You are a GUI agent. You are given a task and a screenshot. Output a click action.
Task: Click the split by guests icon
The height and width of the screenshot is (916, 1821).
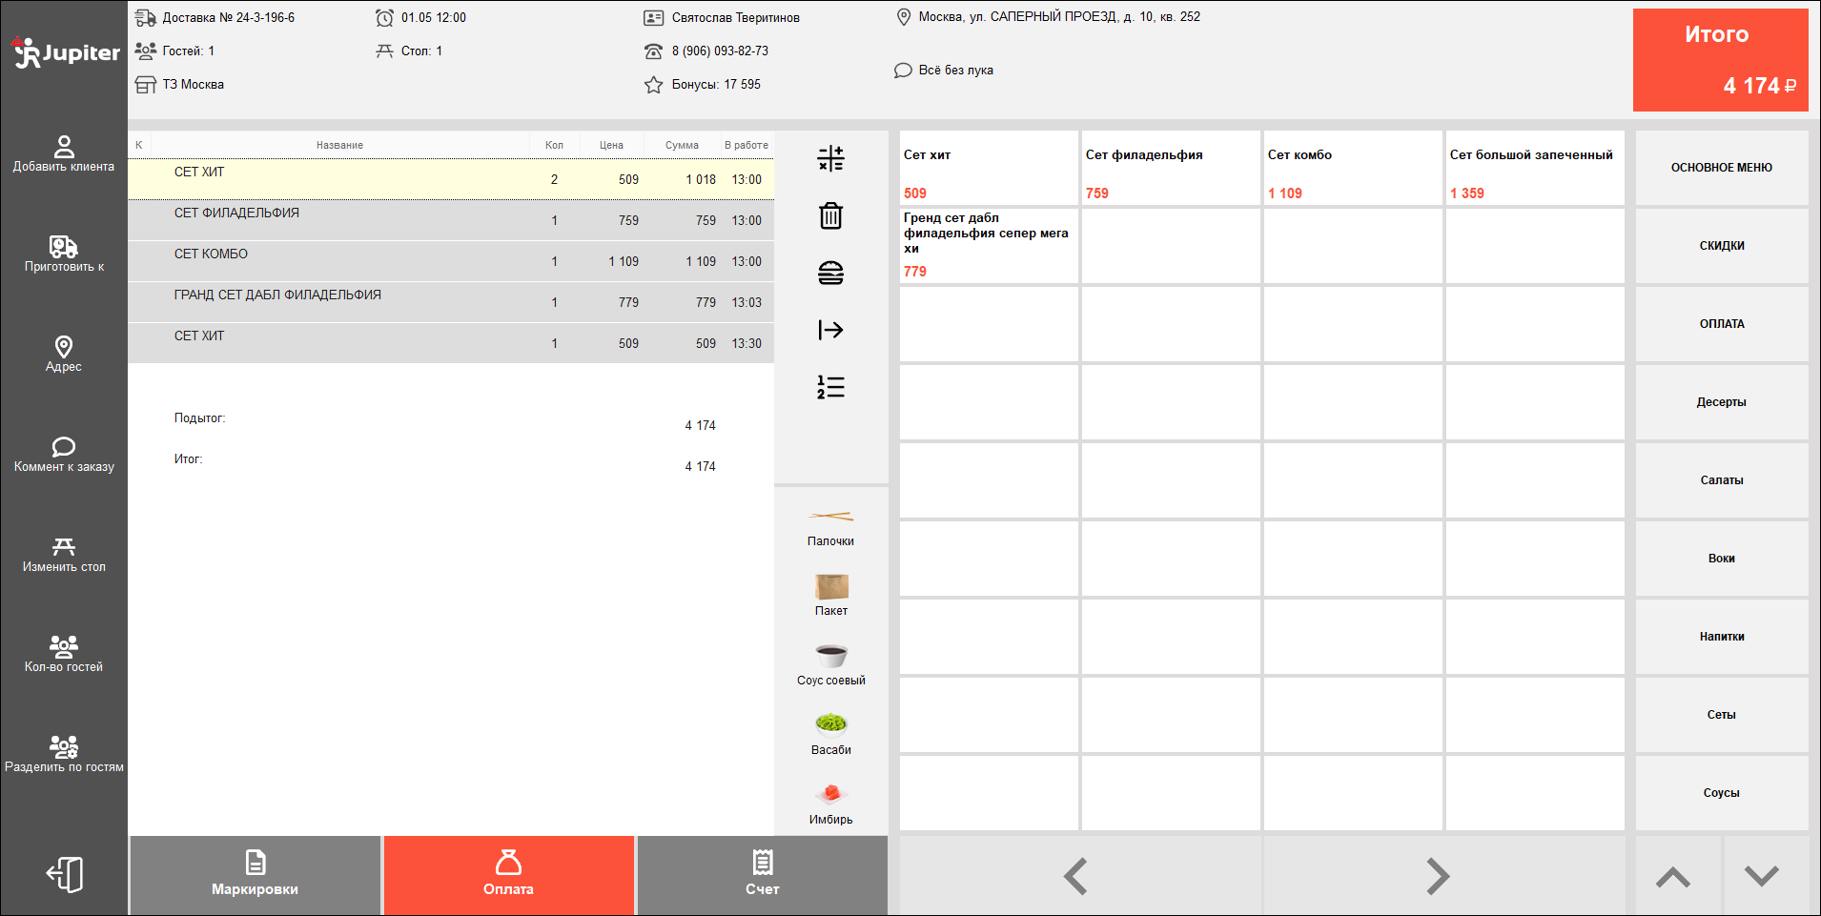pos(64,747)
